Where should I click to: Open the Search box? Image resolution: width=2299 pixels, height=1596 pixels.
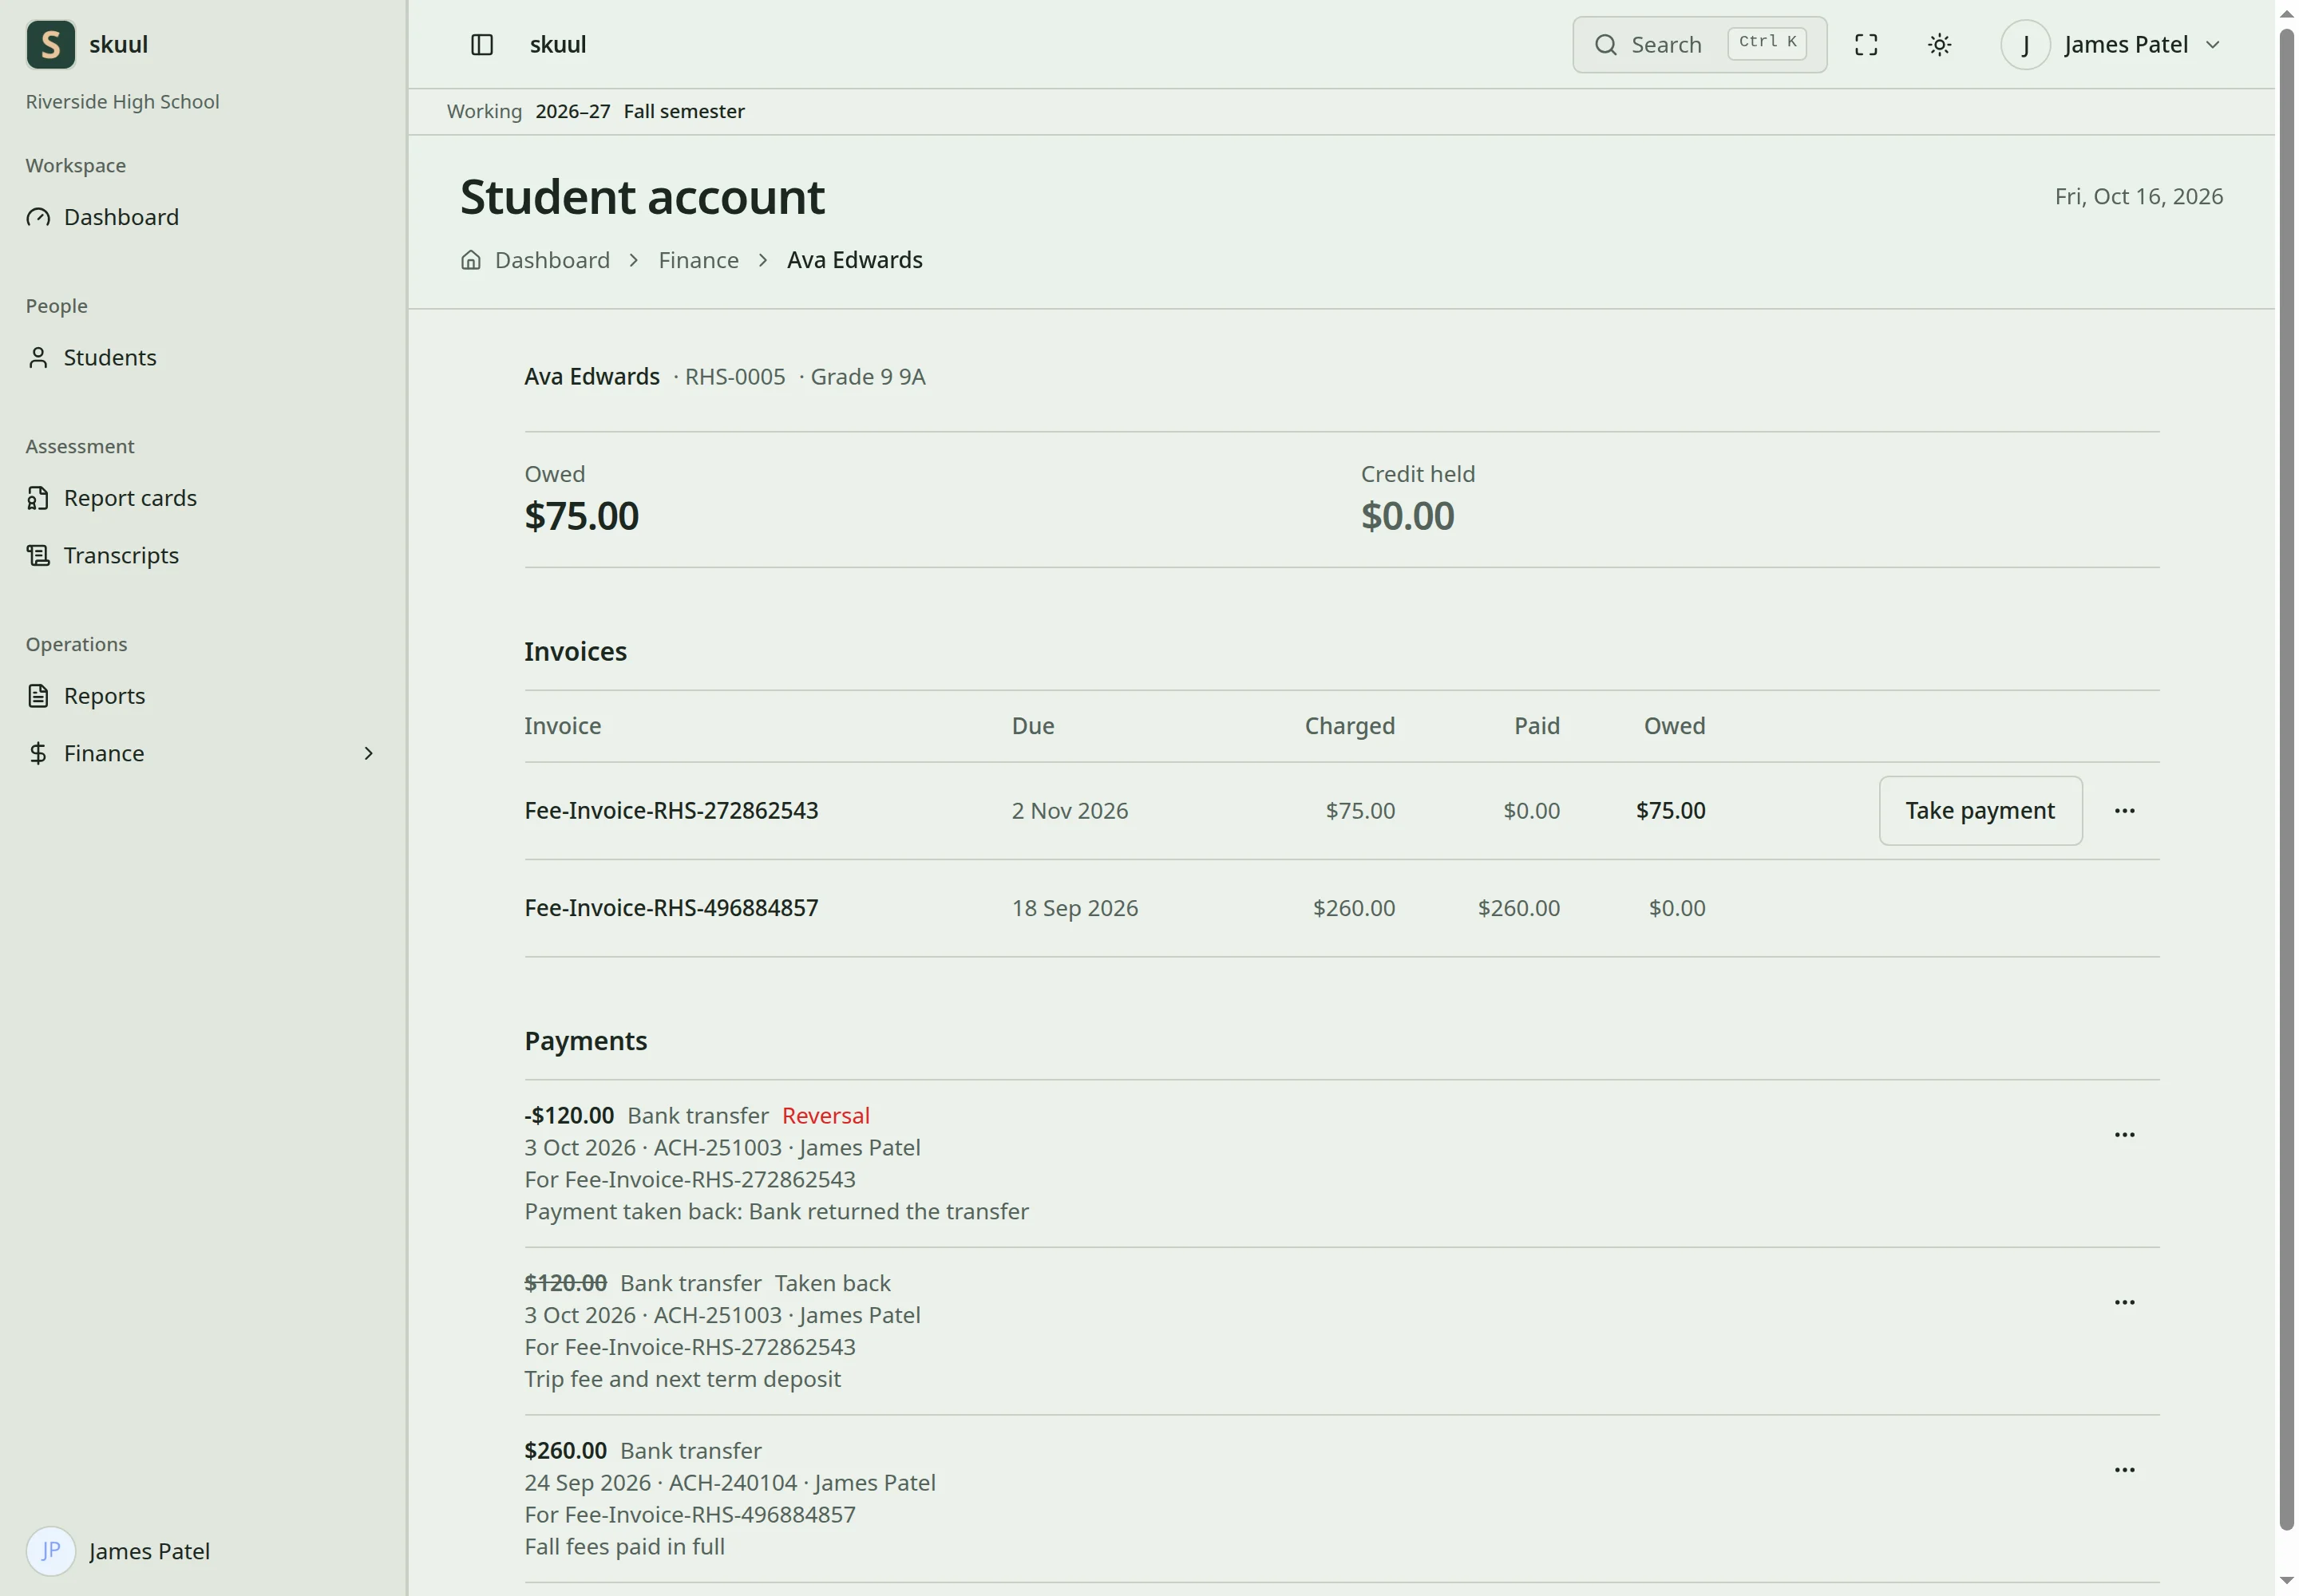pos(1699,45)
